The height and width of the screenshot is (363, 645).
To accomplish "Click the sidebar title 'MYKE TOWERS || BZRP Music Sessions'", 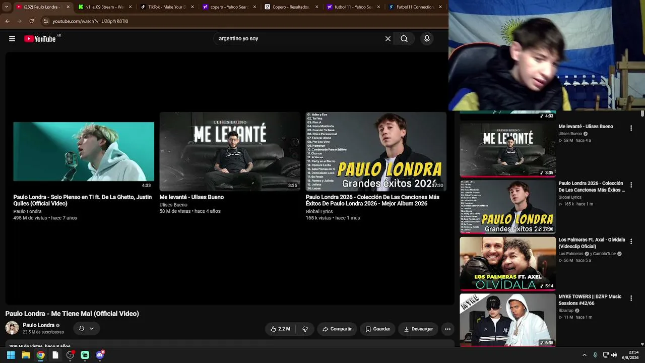I will click(590, 300).
